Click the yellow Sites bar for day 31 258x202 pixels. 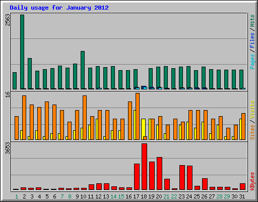(x=240, y=129)
